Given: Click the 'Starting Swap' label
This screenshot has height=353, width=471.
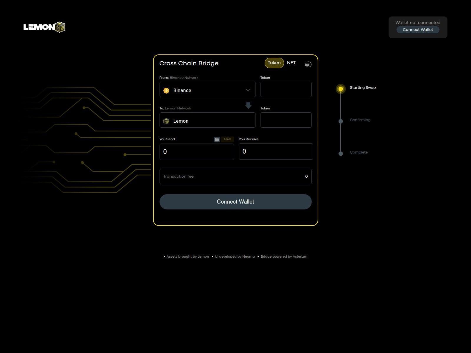Looking at the screenshot, I should click(x=363, y=88).
